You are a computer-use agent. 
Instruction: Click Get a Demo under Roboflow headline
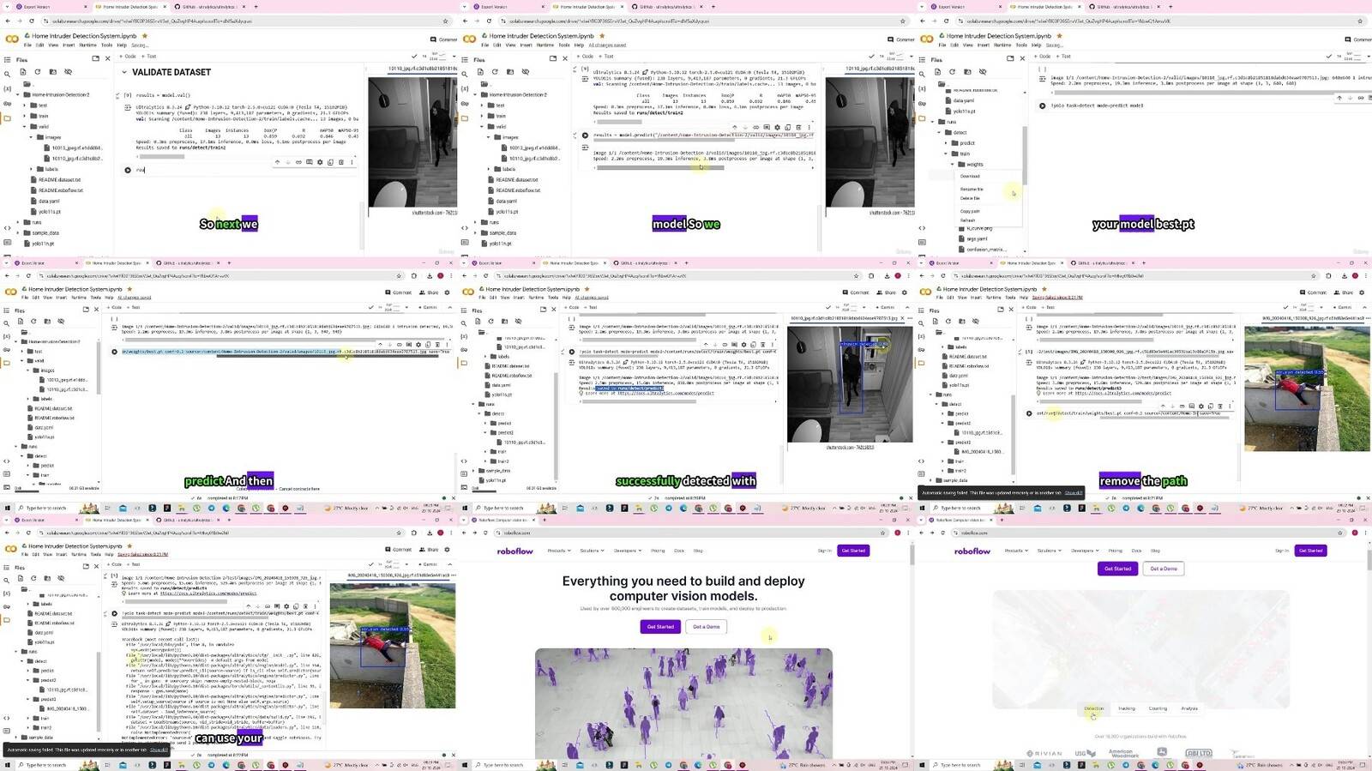coord(707,627)
